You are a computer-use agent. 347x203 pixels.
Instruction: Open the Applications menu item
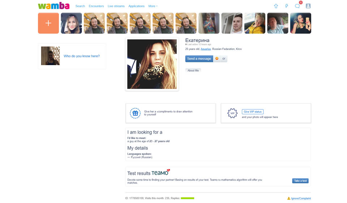click(x=136, y=6)
